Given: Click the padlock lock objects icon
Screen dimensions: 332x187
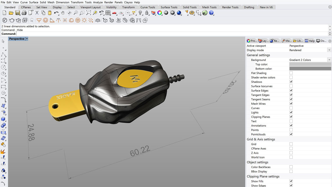Looking at the screenshot, I should 146,13.
